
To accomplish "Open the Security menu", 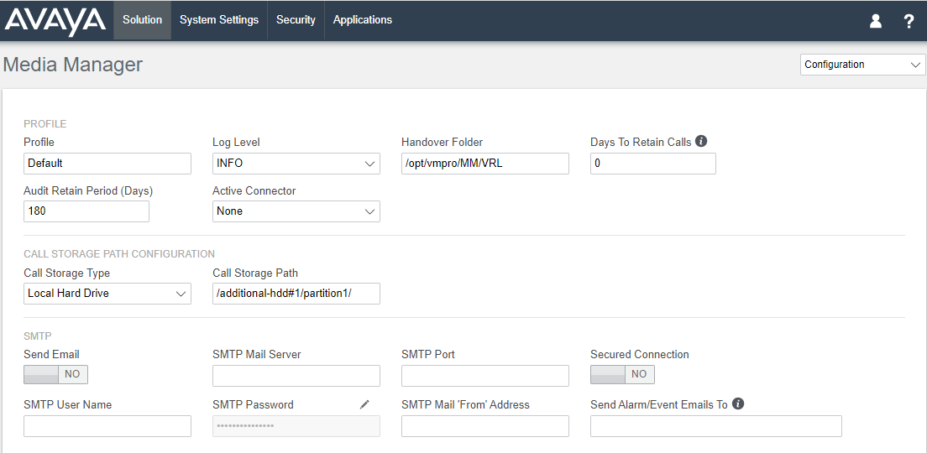I will [x=296, y=20].
